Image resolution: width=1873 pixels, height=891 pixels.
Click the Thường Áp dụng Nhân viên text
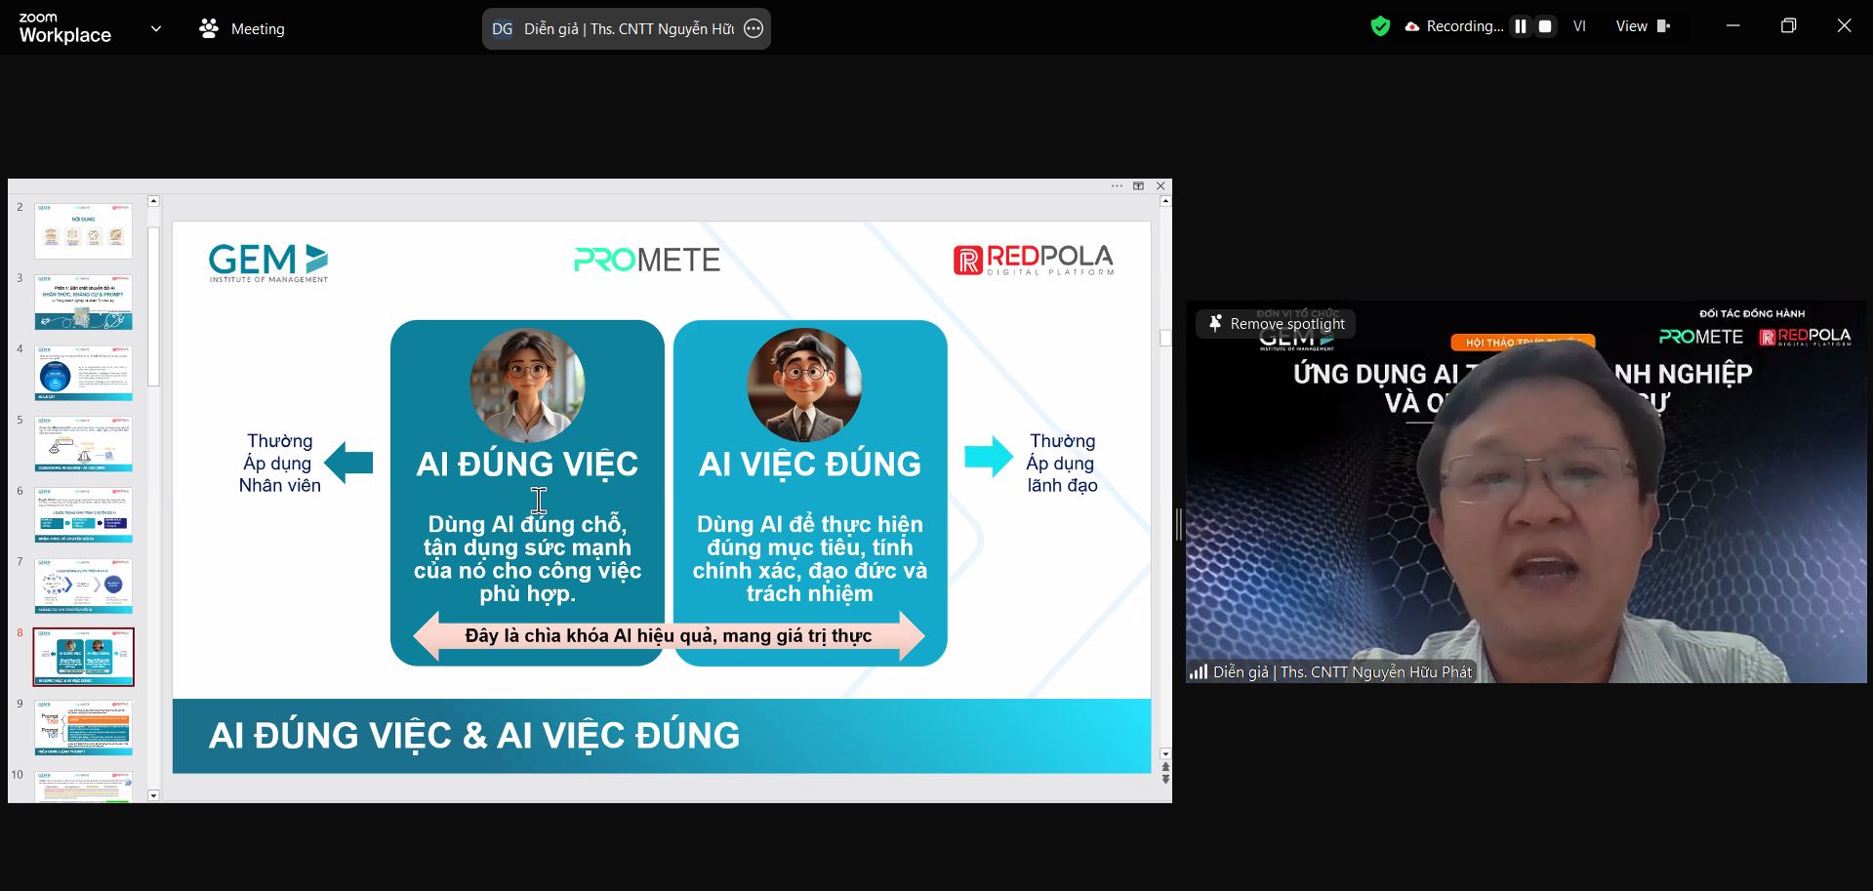click(x=279, y=463)
